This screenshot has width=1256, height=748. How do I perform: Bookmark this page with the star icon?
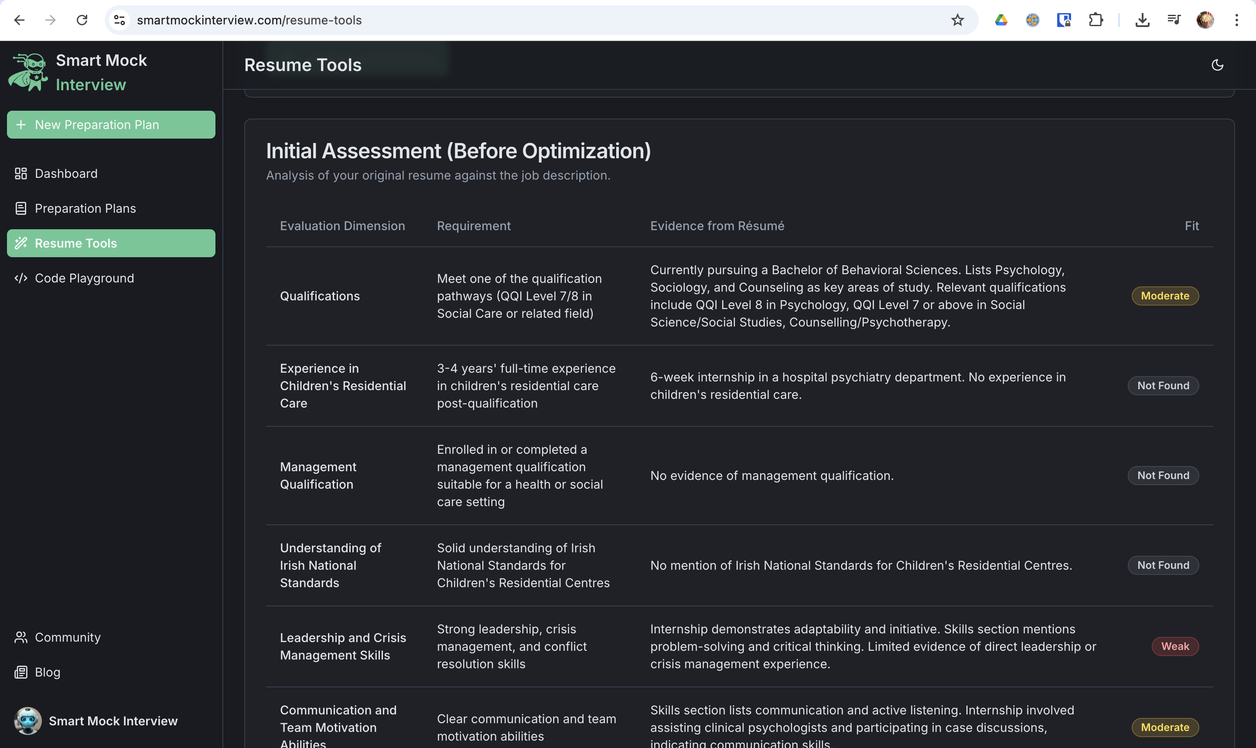coord(957,20)
